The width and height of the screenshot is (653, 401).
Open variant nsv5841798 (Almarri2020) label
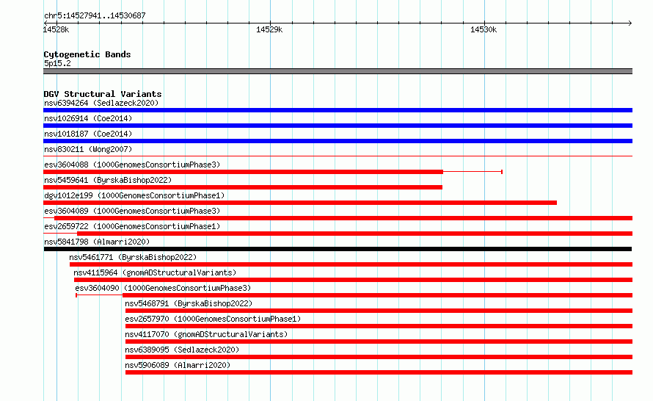(x=97, y=242)
